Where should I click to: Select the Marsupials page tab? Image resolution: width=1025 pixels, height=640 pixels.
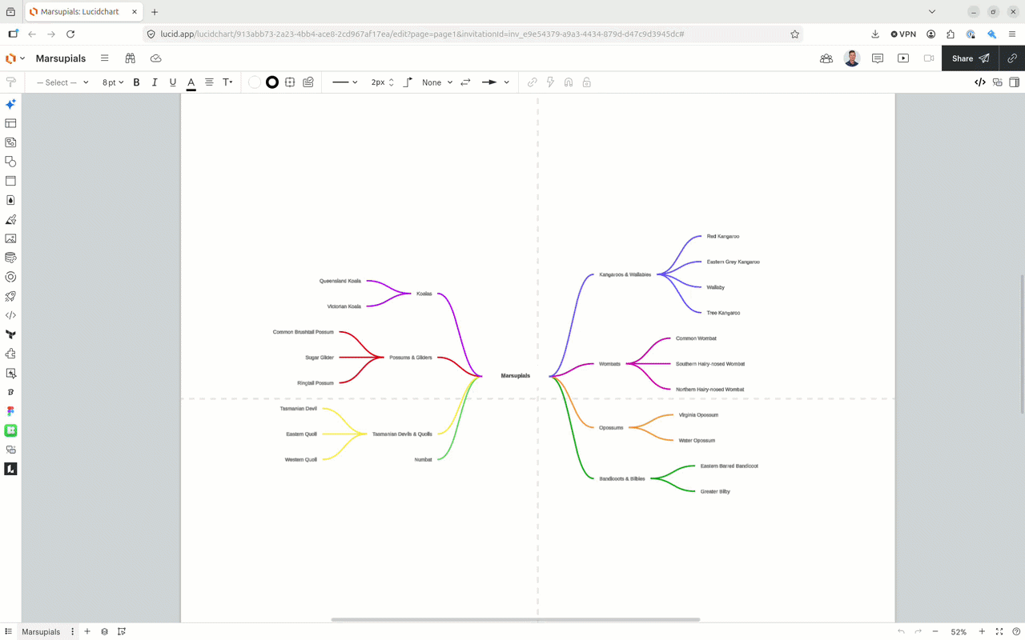click(41, 632)
